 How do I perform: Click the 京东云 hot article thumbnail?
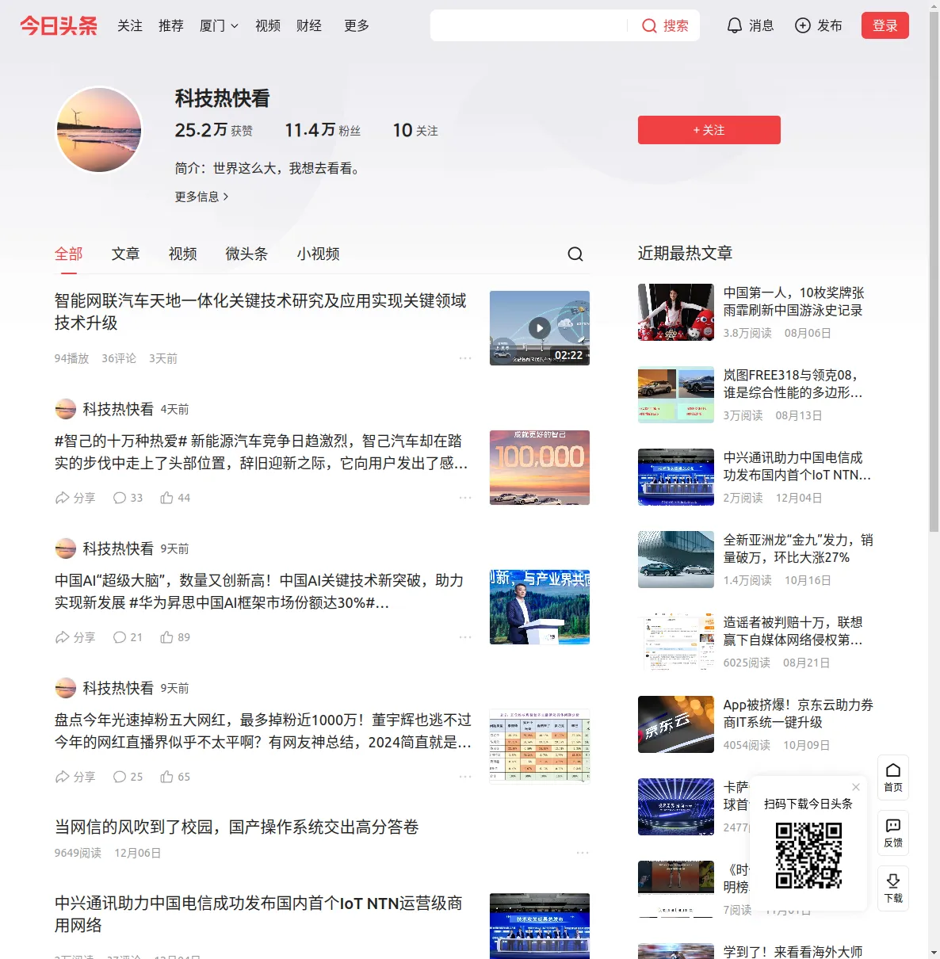(676, 724)
